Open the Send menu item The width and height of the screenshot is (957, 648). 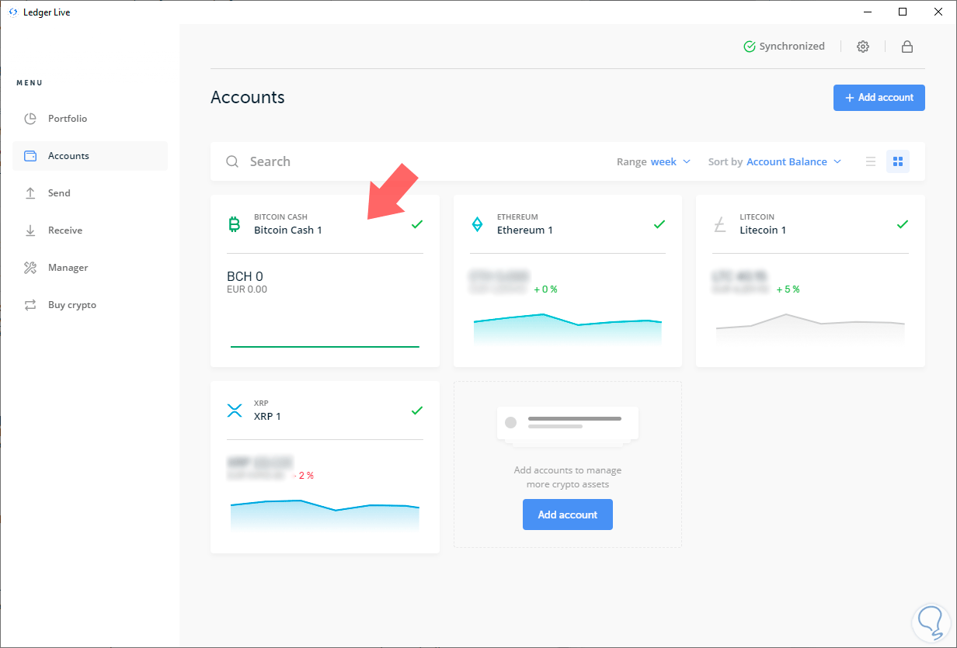(x=90, y=193)
